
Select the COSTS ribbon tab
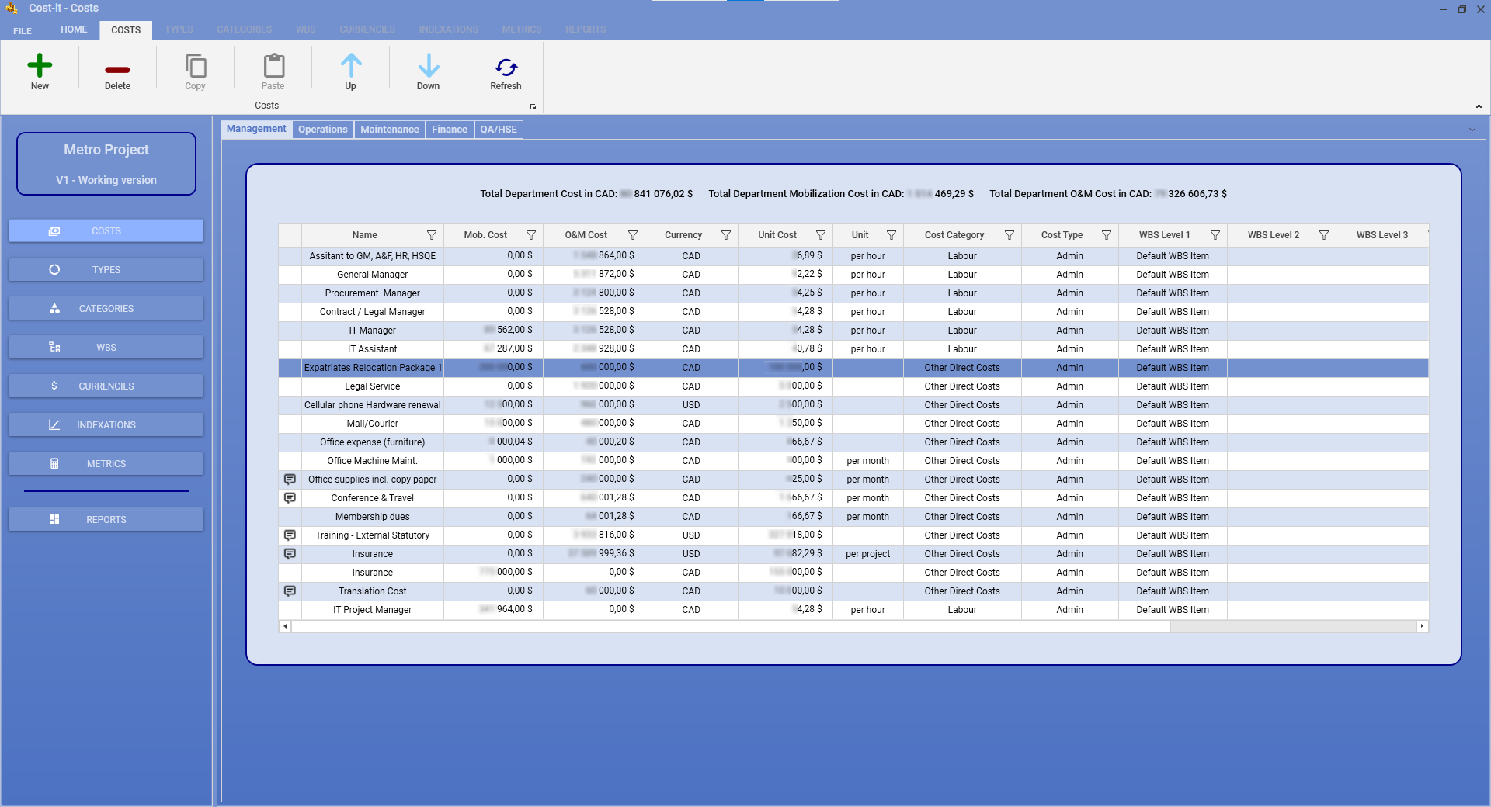point(126,30)
